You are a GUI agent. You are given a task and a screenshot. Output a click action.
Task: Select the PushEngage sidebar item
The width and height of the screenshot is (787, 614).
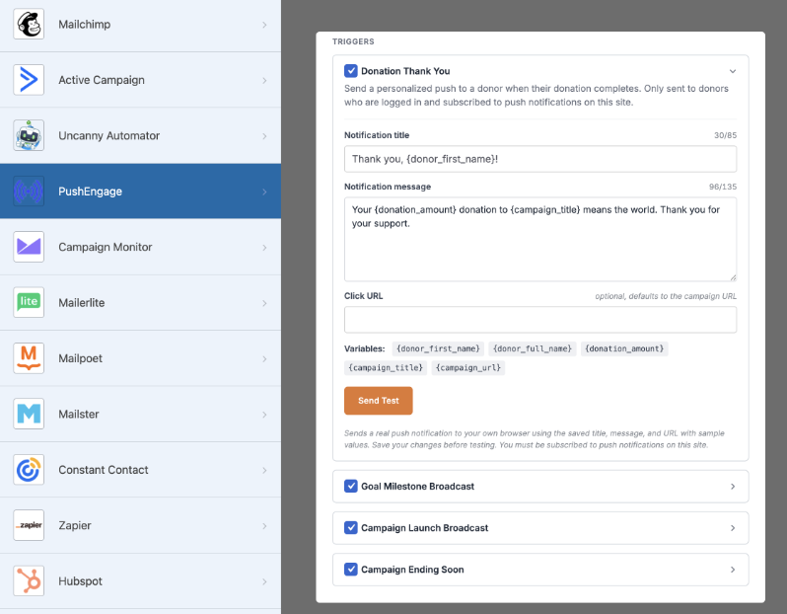[140, 191]
